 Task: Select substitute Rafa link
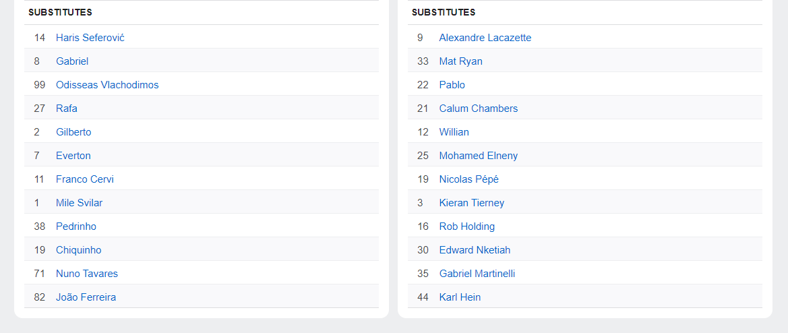pyautogui.click(x=67, y=109)
